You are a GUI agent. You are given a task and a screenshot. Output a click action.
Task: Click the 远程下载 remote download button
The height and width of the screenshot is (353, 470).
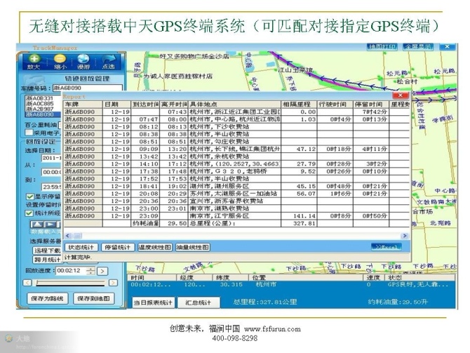coord(47,251)
